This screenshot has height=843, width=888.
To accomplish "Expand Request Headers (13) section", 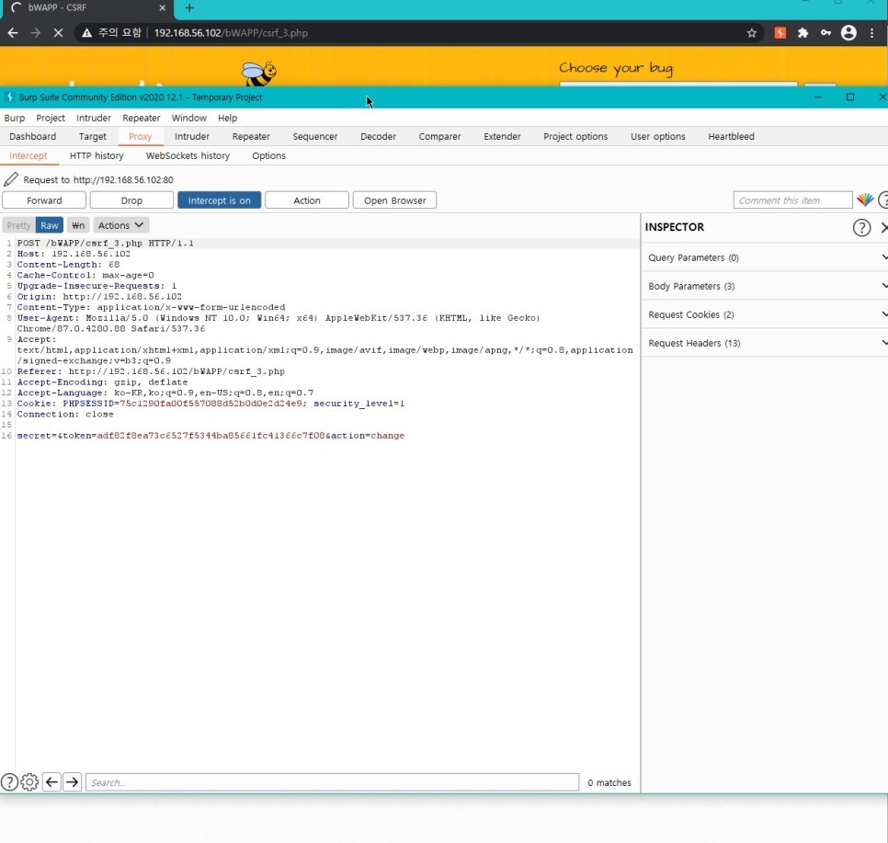I will click(765, 343).
